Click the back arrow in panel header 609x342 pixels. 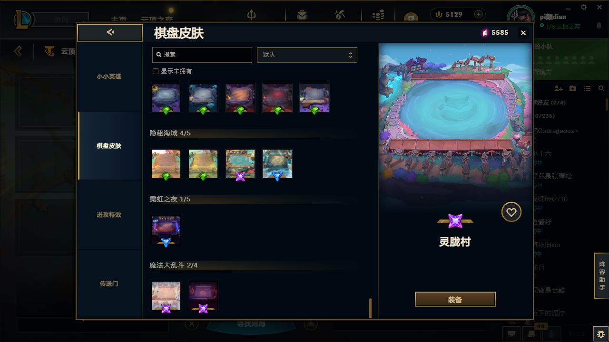(x=110, y=32)
